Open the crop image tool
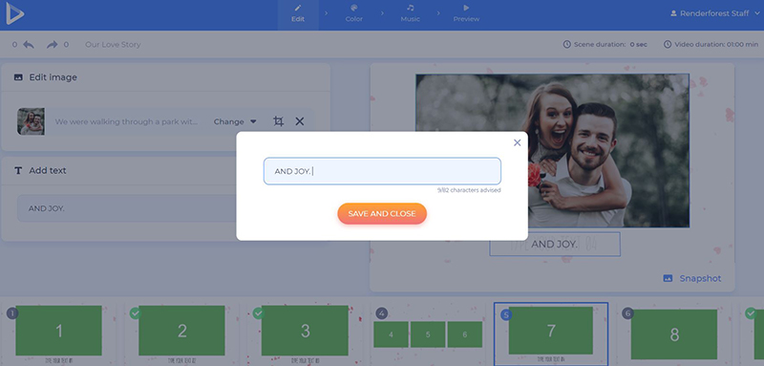The image size is (764, 366). 278,121
